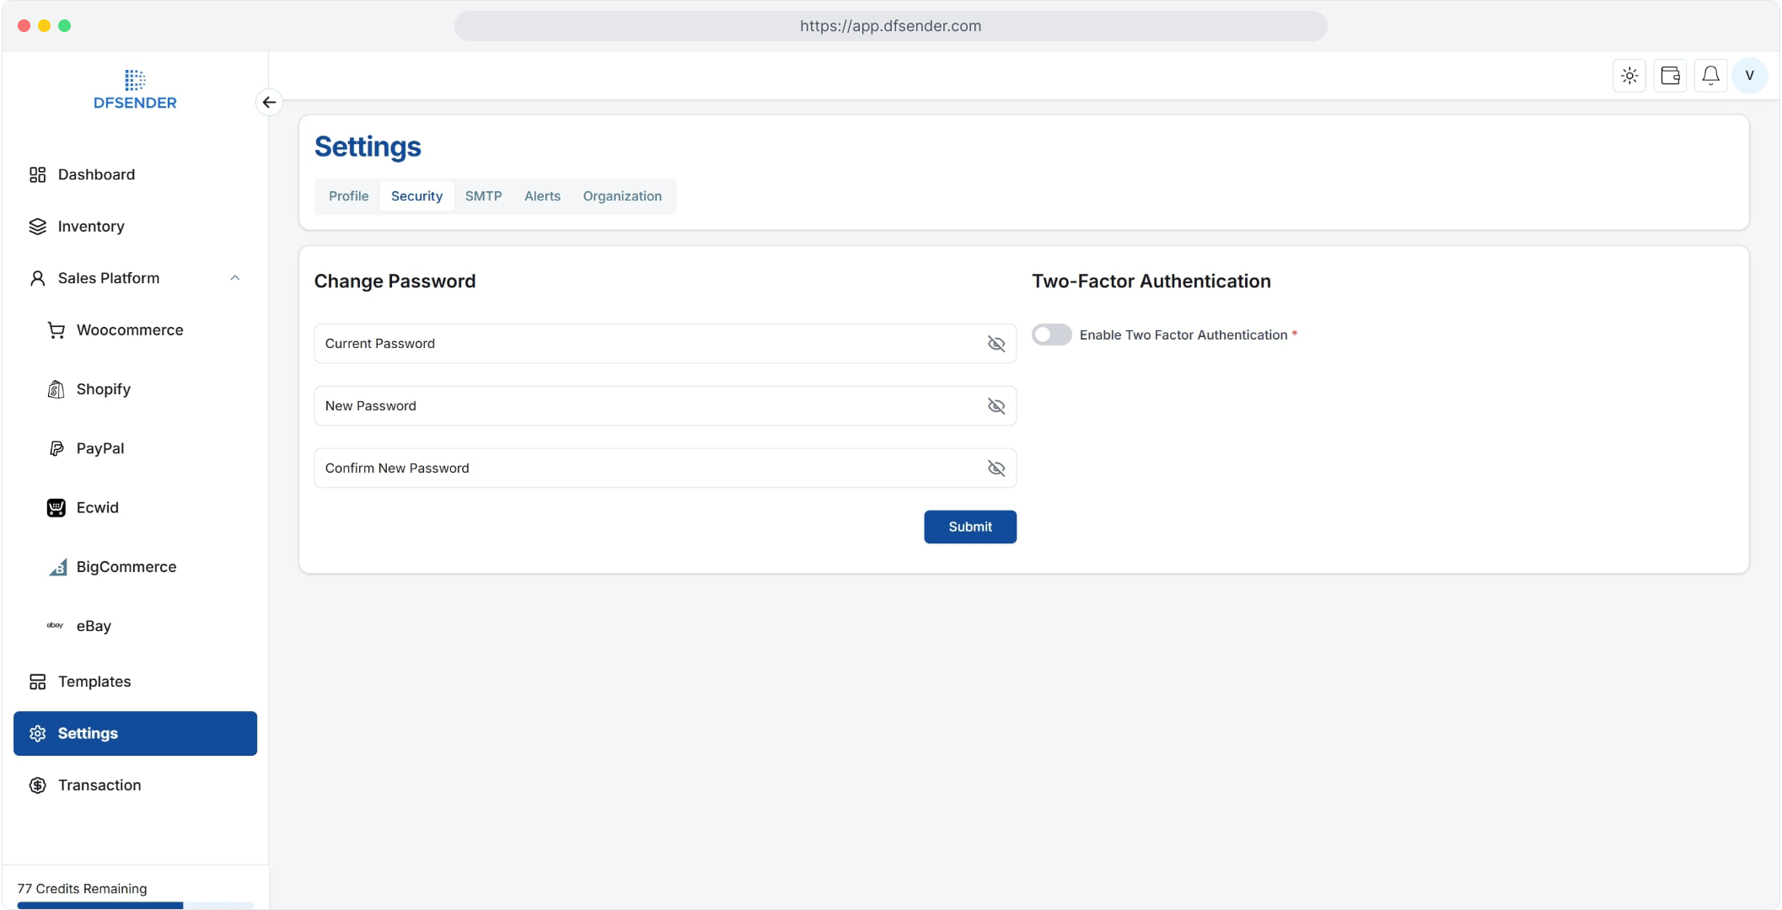Click the credits remaining progress bar
Viewport: 1782px width, 910px height.
(x=135, y=905)
